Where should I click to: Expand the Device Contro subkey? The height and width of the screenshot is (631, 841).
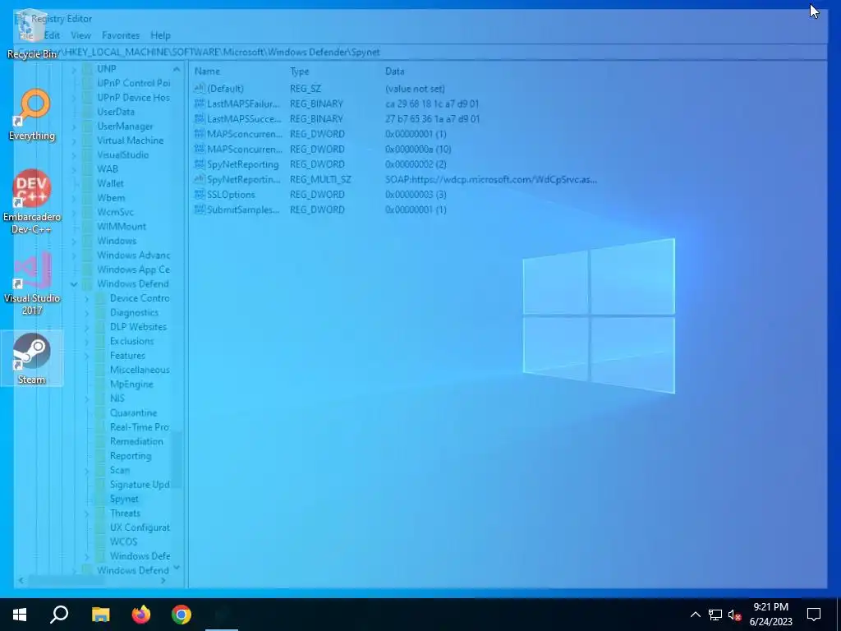pos(87,298)
